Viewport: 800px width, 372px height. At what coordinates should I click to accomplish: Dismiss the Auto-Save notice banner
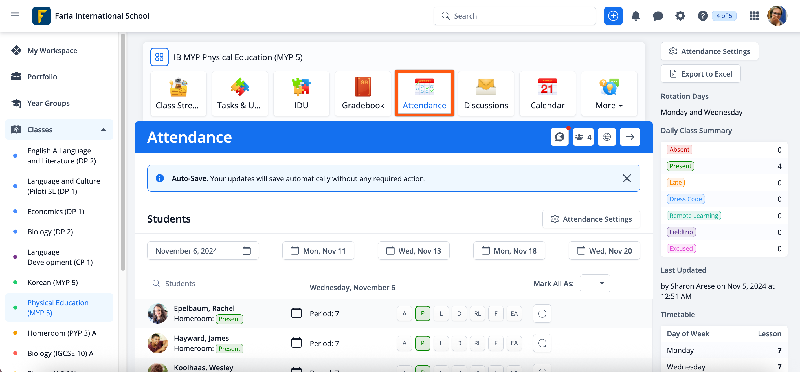(627, 178)
